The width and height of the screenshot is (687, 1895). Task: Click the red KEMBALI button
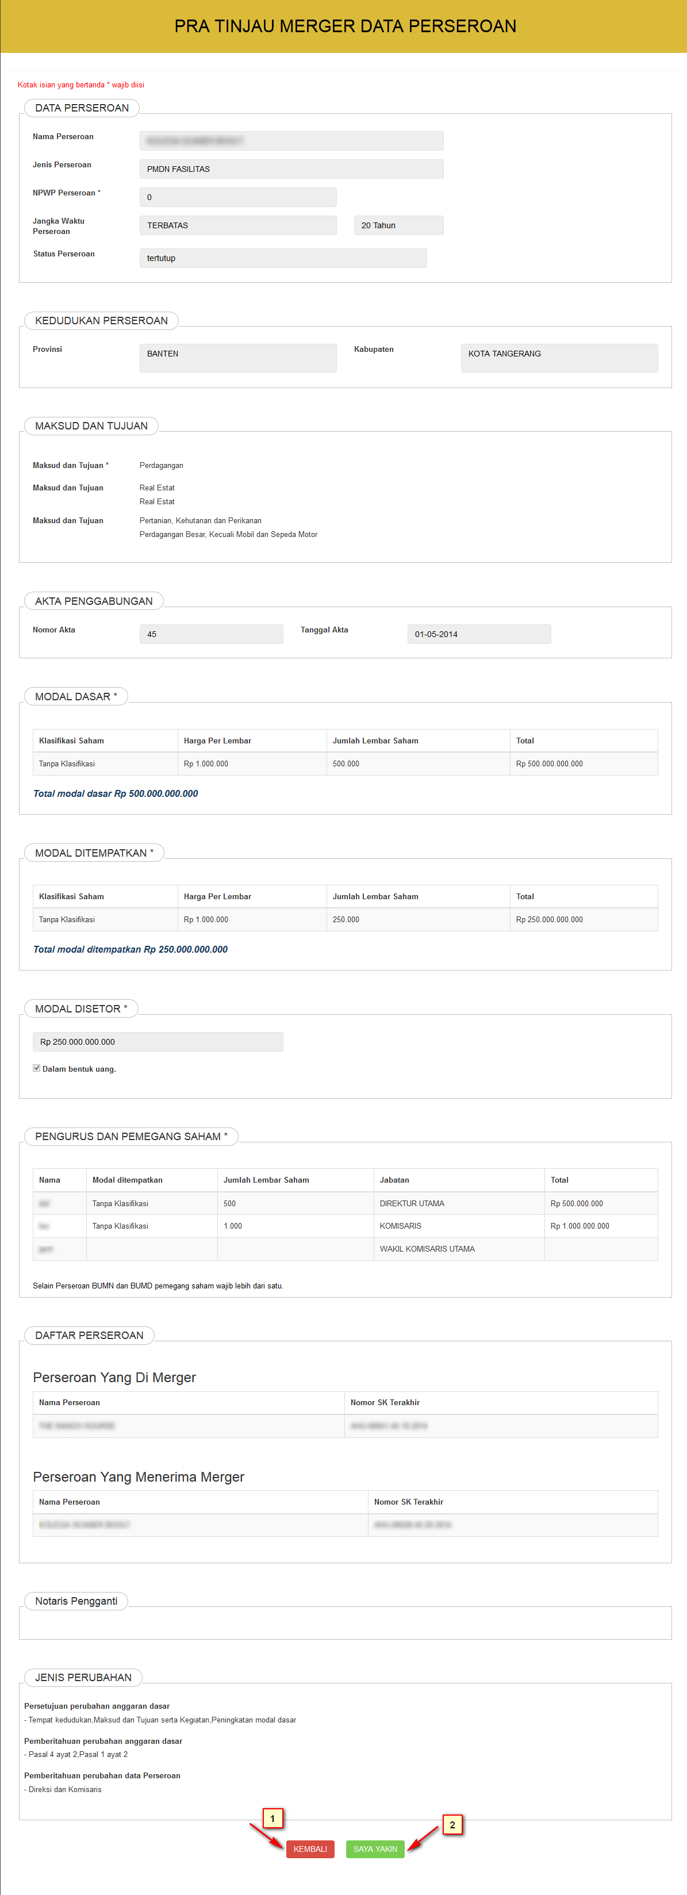310,1848
